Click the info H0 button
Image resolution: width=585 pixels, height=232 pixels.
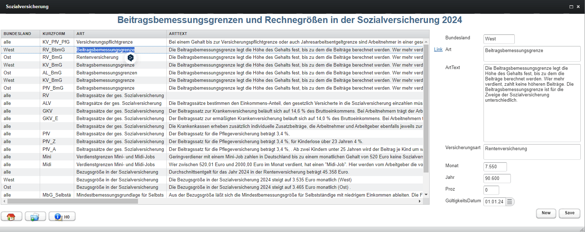pos(62,216)
